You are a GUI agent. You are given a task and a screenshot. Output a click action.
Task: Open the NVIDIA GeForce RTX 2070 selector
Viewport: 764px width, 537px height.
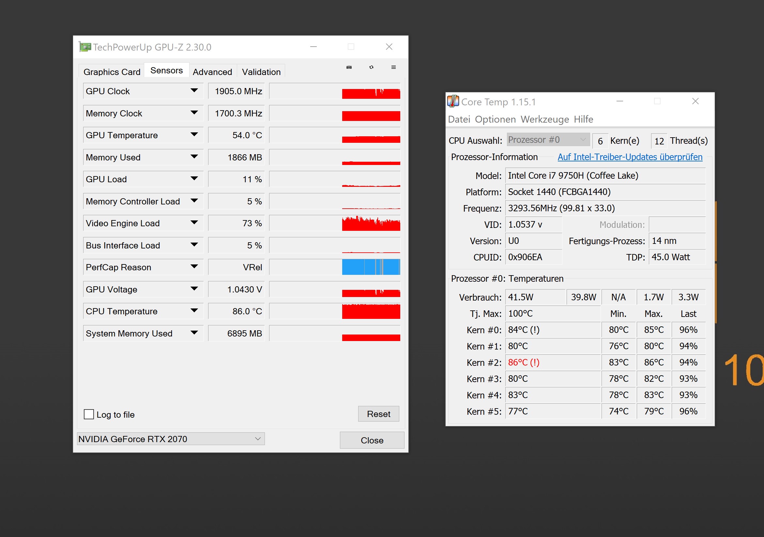(x=171, y=439)
